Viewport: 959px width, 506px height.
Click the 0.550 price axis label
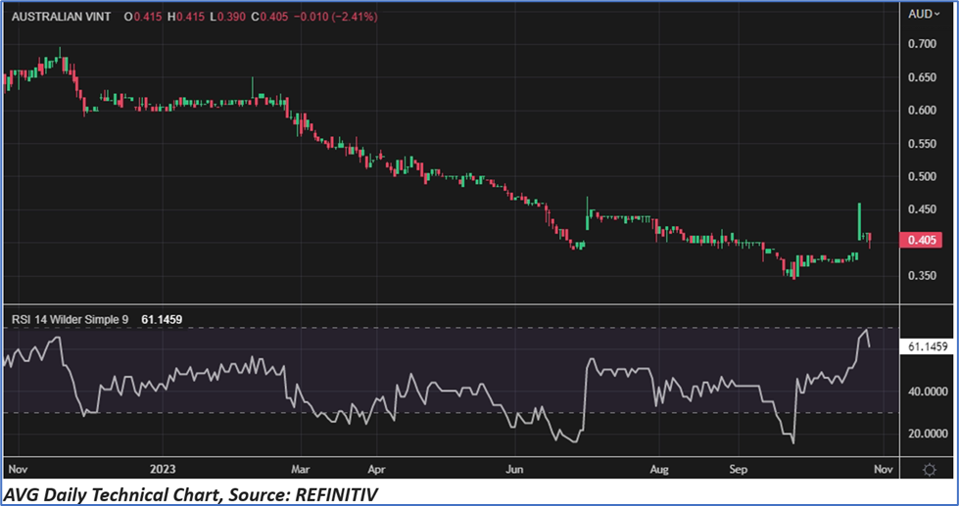coord(923,144)
